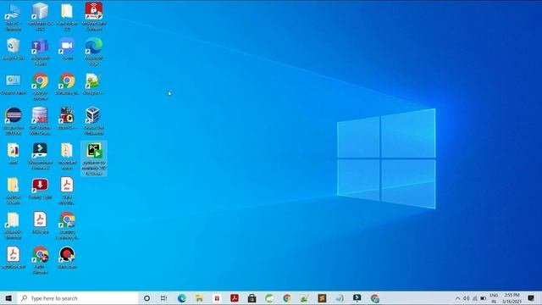Open Task View on the taskbar
The height and width of the screenshot is (305, 542).
[x=163, y=298]
